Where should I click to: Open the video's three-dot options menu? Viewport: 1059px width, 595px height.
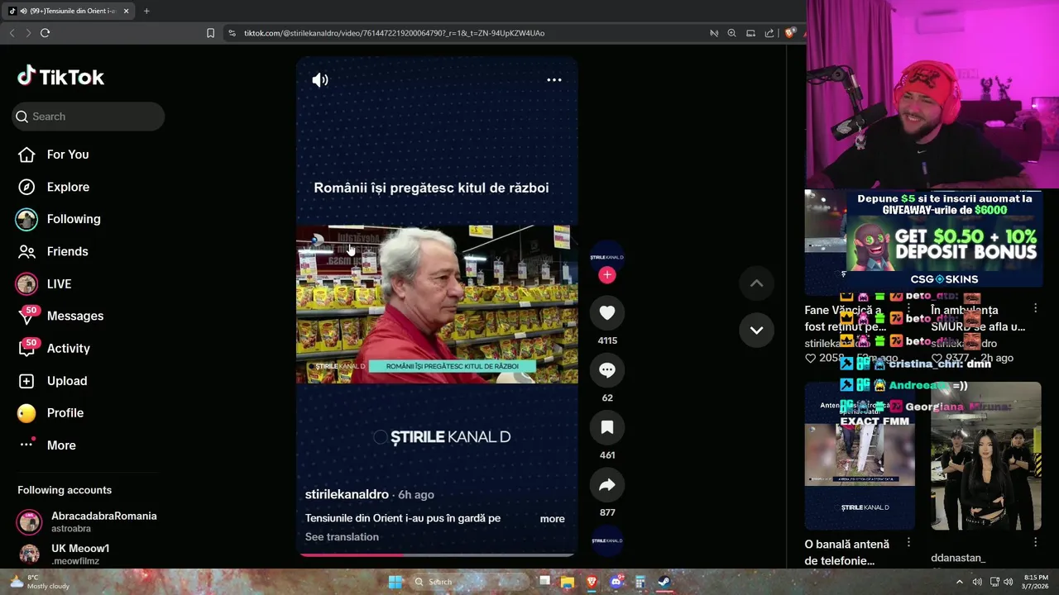pos(554,80)
